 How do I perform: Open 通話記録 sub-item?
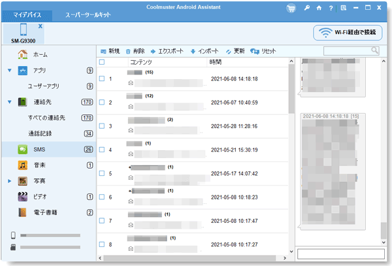point(40,133)
